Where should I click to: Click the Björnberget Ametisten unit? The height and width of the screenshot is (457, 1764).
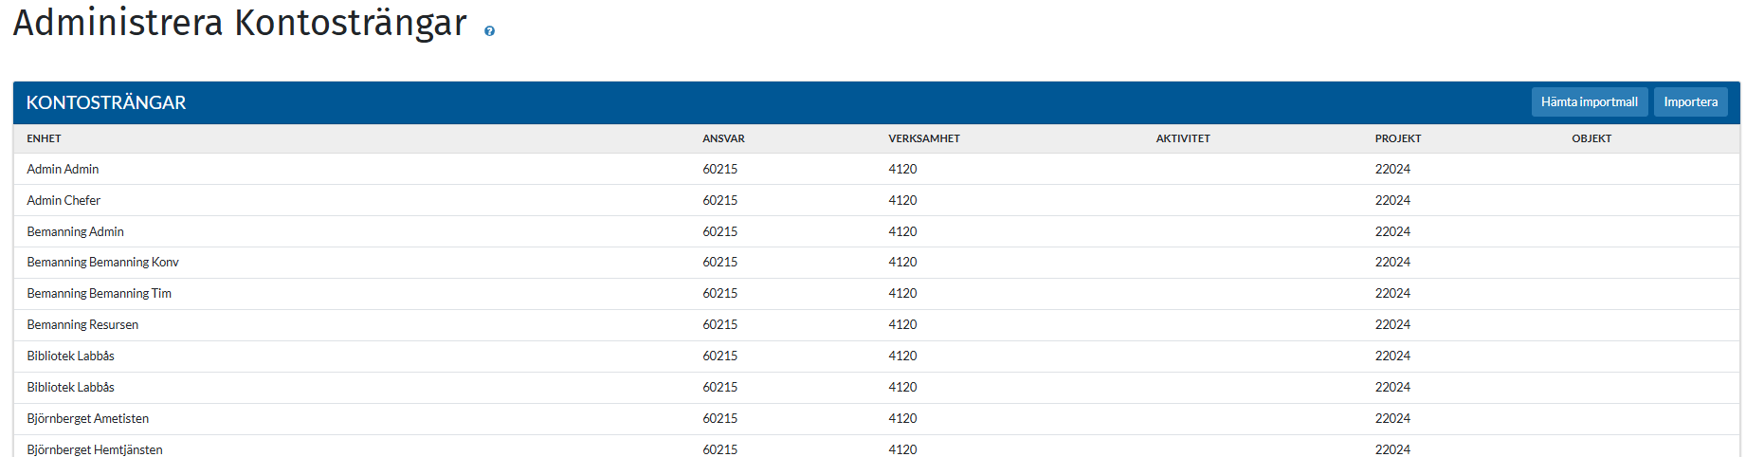point(87,418)
